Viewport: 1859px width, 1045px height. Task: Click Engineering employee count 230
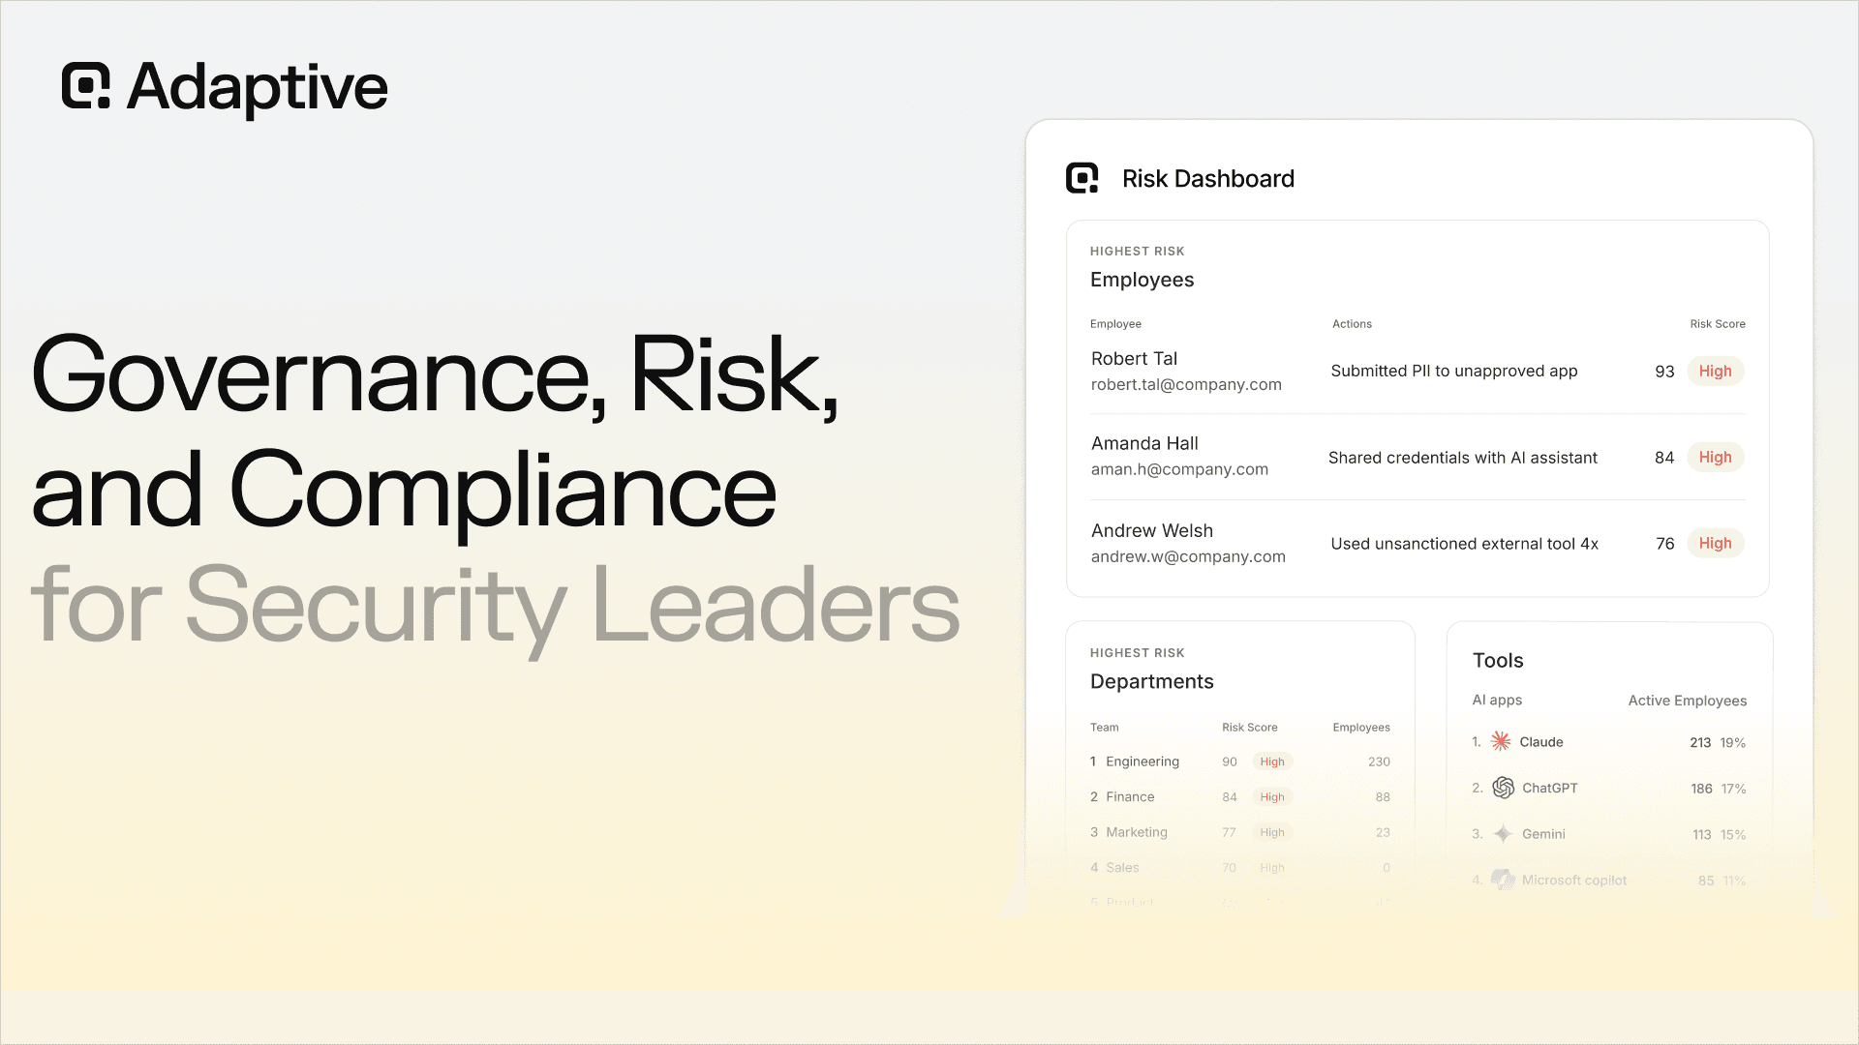(1379, 762)
